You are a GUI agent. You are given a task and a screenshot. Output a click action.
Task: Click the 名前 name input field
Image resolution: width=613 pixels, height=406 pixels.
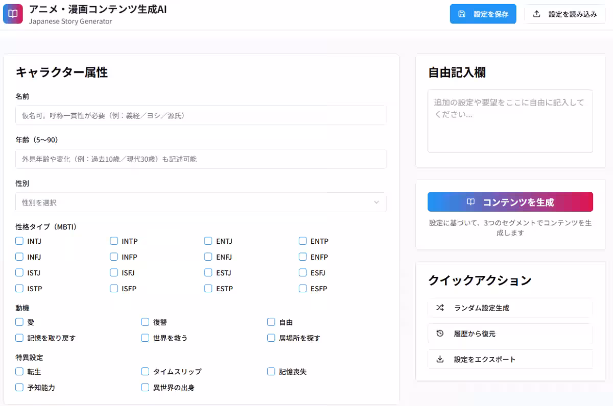click(x=201, y=115)
